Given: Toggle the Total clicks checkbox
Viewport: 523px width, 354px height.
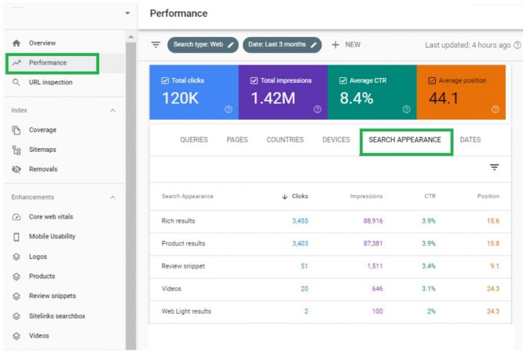Looking at the screenshot, I should 165,80.
